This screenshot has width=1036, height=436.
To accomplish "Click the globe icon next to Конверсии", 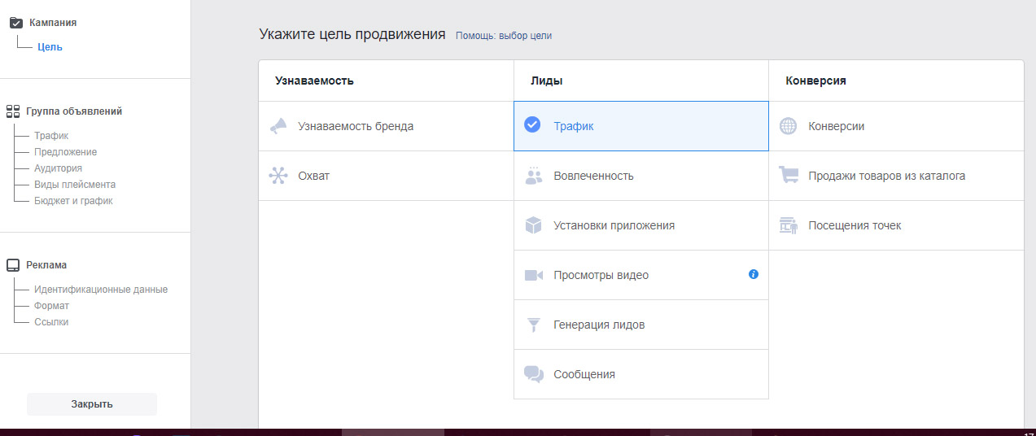I will pos(788,126).
